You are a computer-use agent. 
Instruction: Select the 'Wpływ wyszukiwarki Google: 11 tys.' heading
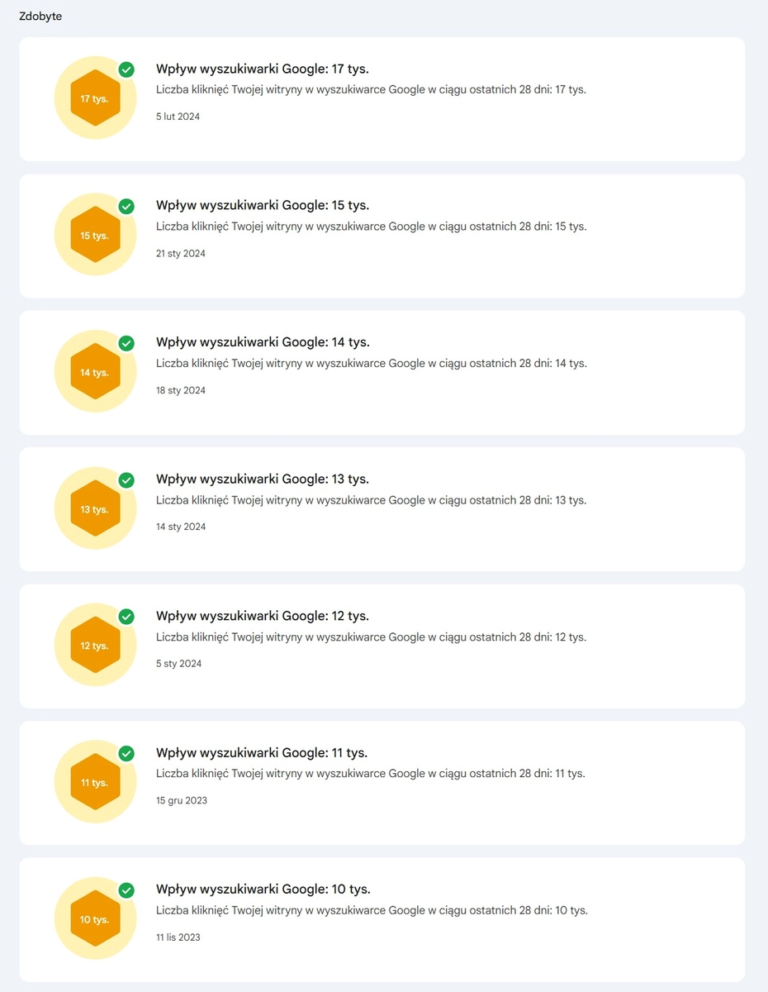pos(262,752)
